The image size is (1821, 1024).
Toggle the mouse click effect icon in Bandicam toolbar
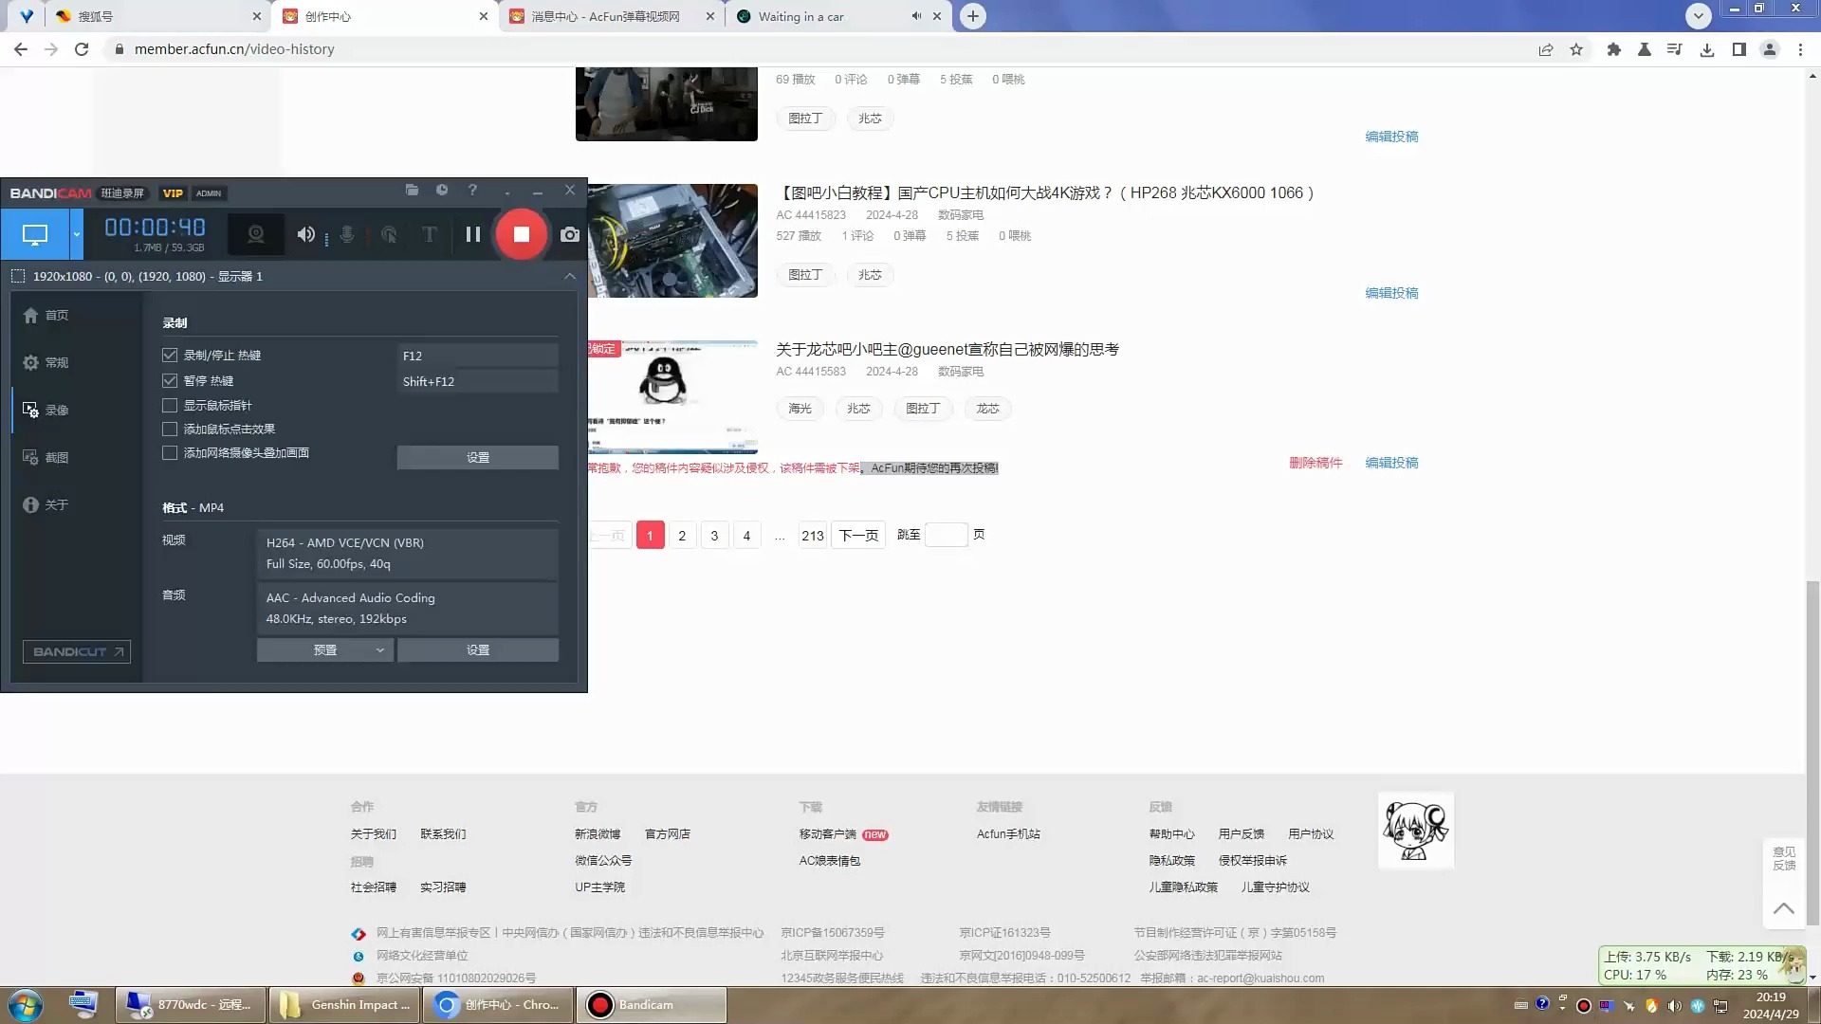click(x=389, y=234)
